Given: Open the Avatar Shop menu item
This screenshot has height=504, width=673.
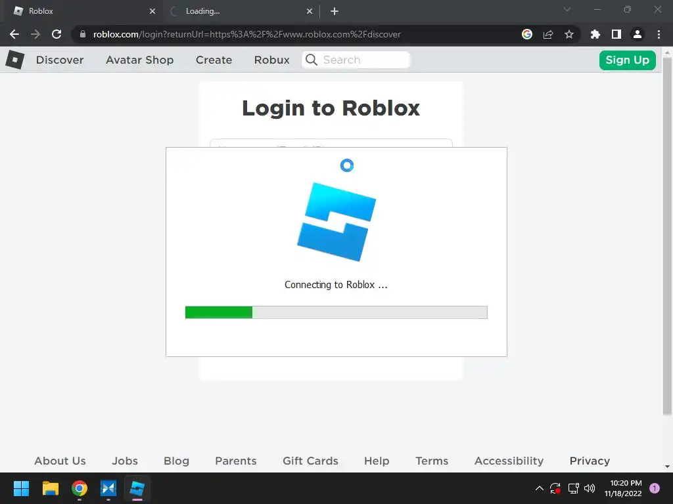Looking at the screenshot, I should [140, 60].
